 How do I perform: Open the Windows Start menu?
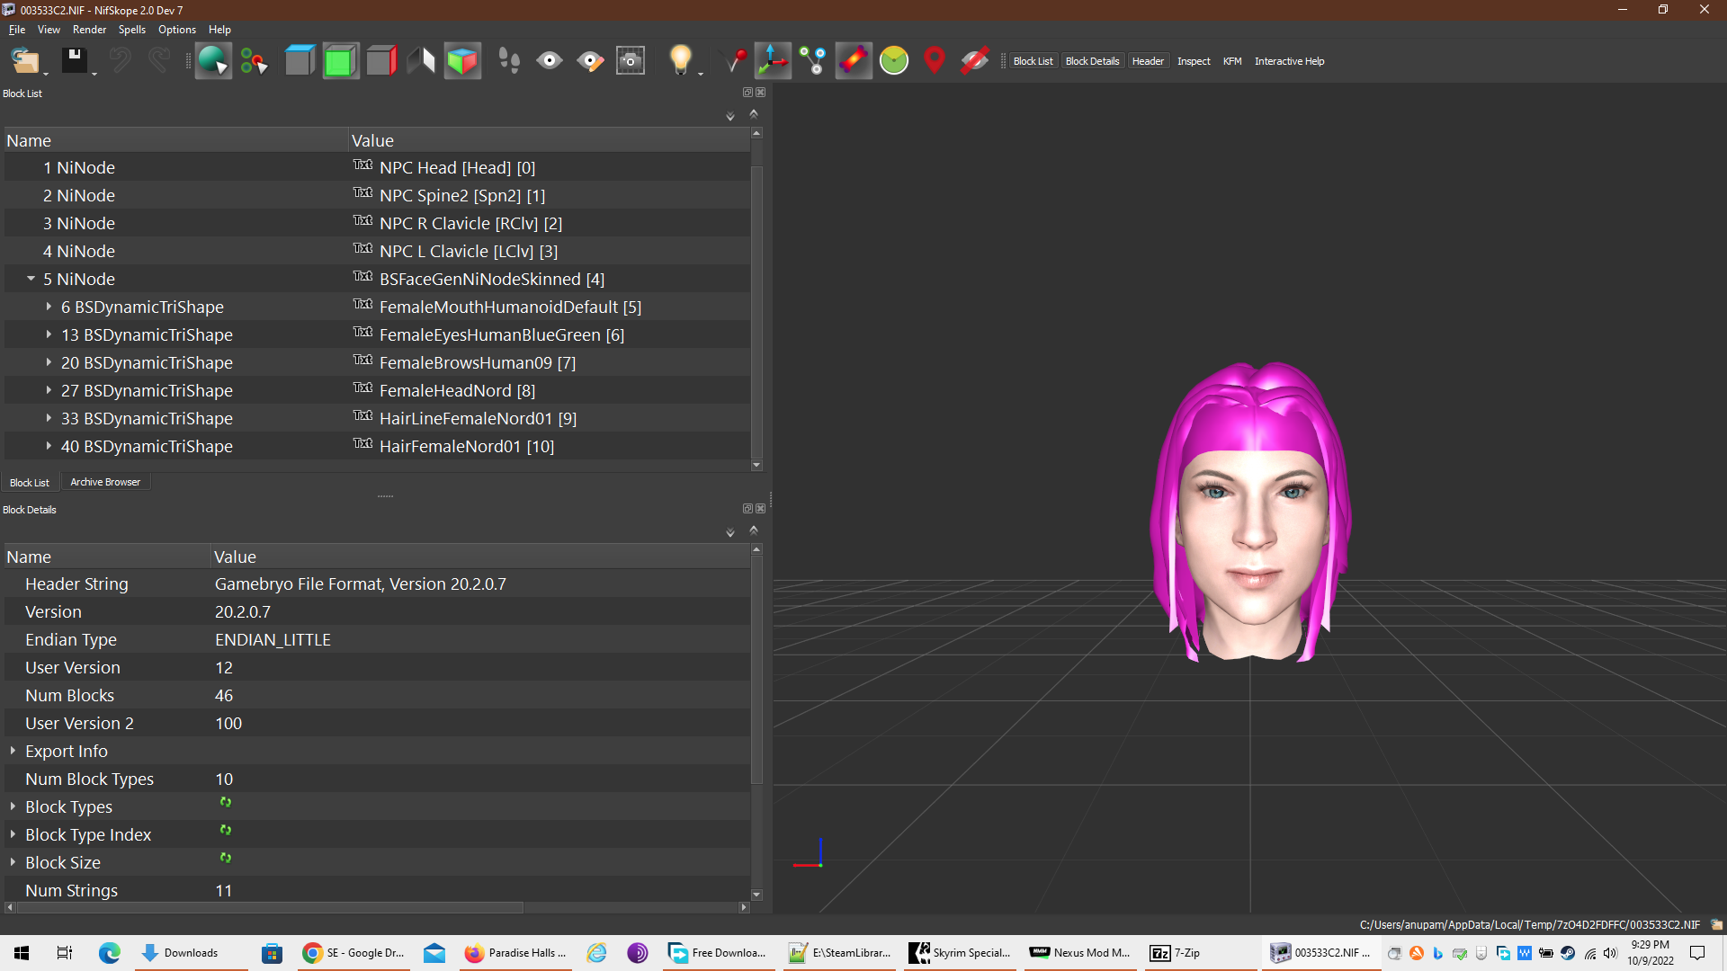22,953
